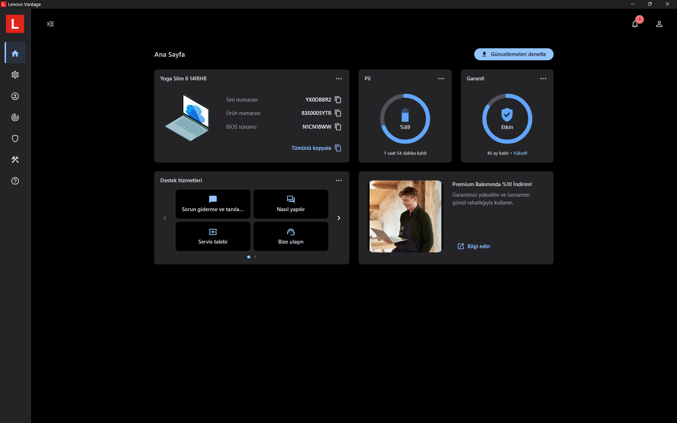This screenshot has width=677, height=423.
Task: Open the Bize ulaşın tile
Action: (291, 237)
